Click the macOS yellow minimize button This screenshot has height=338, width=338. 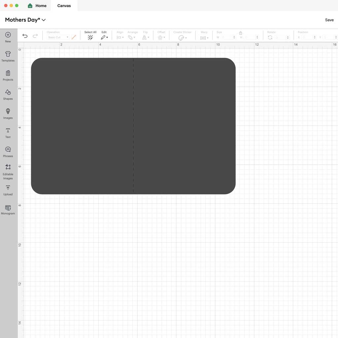(x=11, y=6)
